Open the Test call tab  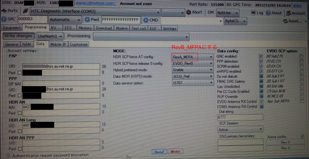[x=139, y=29]
